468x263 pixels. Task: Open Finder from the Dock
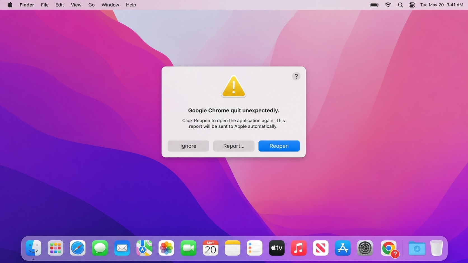pos(33,248)
